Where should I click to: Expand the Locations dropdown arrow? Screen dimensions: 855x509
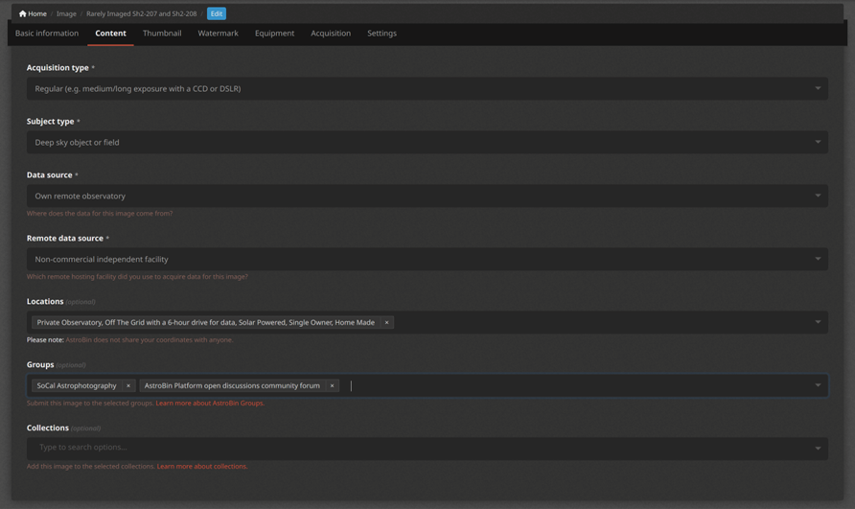tap(818, 322)
